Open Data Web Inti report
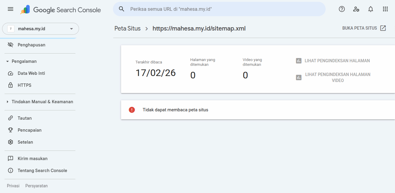The image size is (395, 193). click(x=31, y=73)
